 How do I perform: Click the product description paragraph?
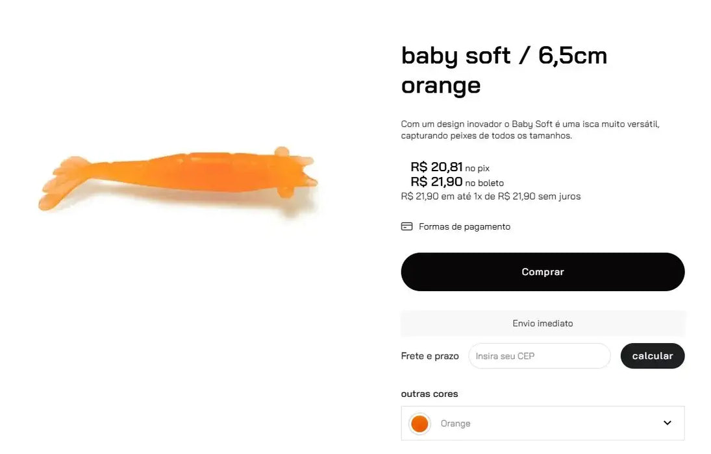click(530, 130)
